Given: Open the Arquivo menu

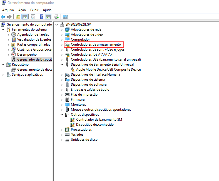Looking at the screenshot, I should 8,10.
